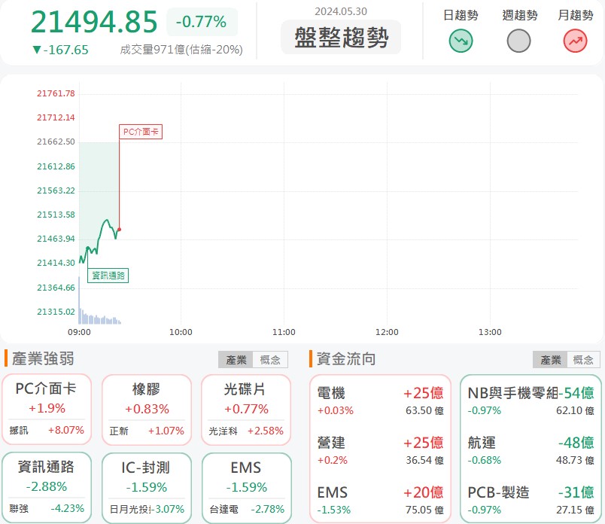
Task: Select the 產業 tab under 資金流向
Action: pos(550,360)
